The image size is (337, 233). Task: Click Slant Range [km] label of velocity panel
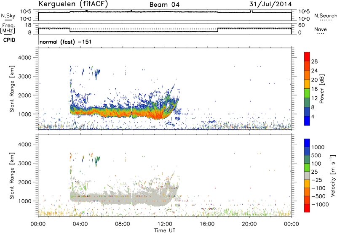[12, 176]
